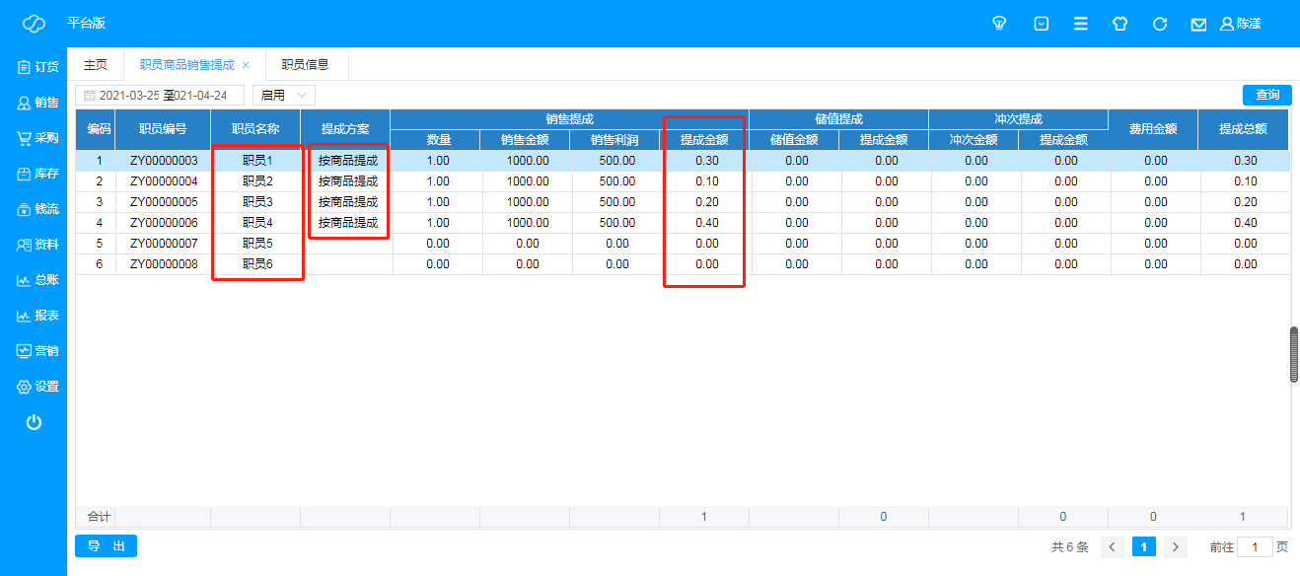1300x576 pixels.
Task: Switch to the 职员信息 tab
Action: click(x=305, y=65)
